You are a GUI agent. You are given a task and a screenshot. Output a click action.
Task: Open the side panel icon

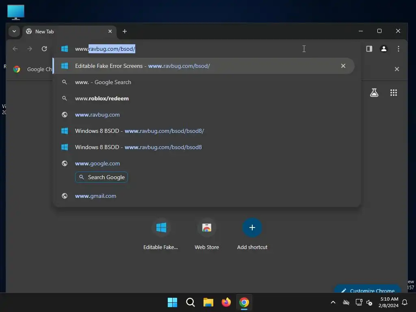(x=369, y=49)
